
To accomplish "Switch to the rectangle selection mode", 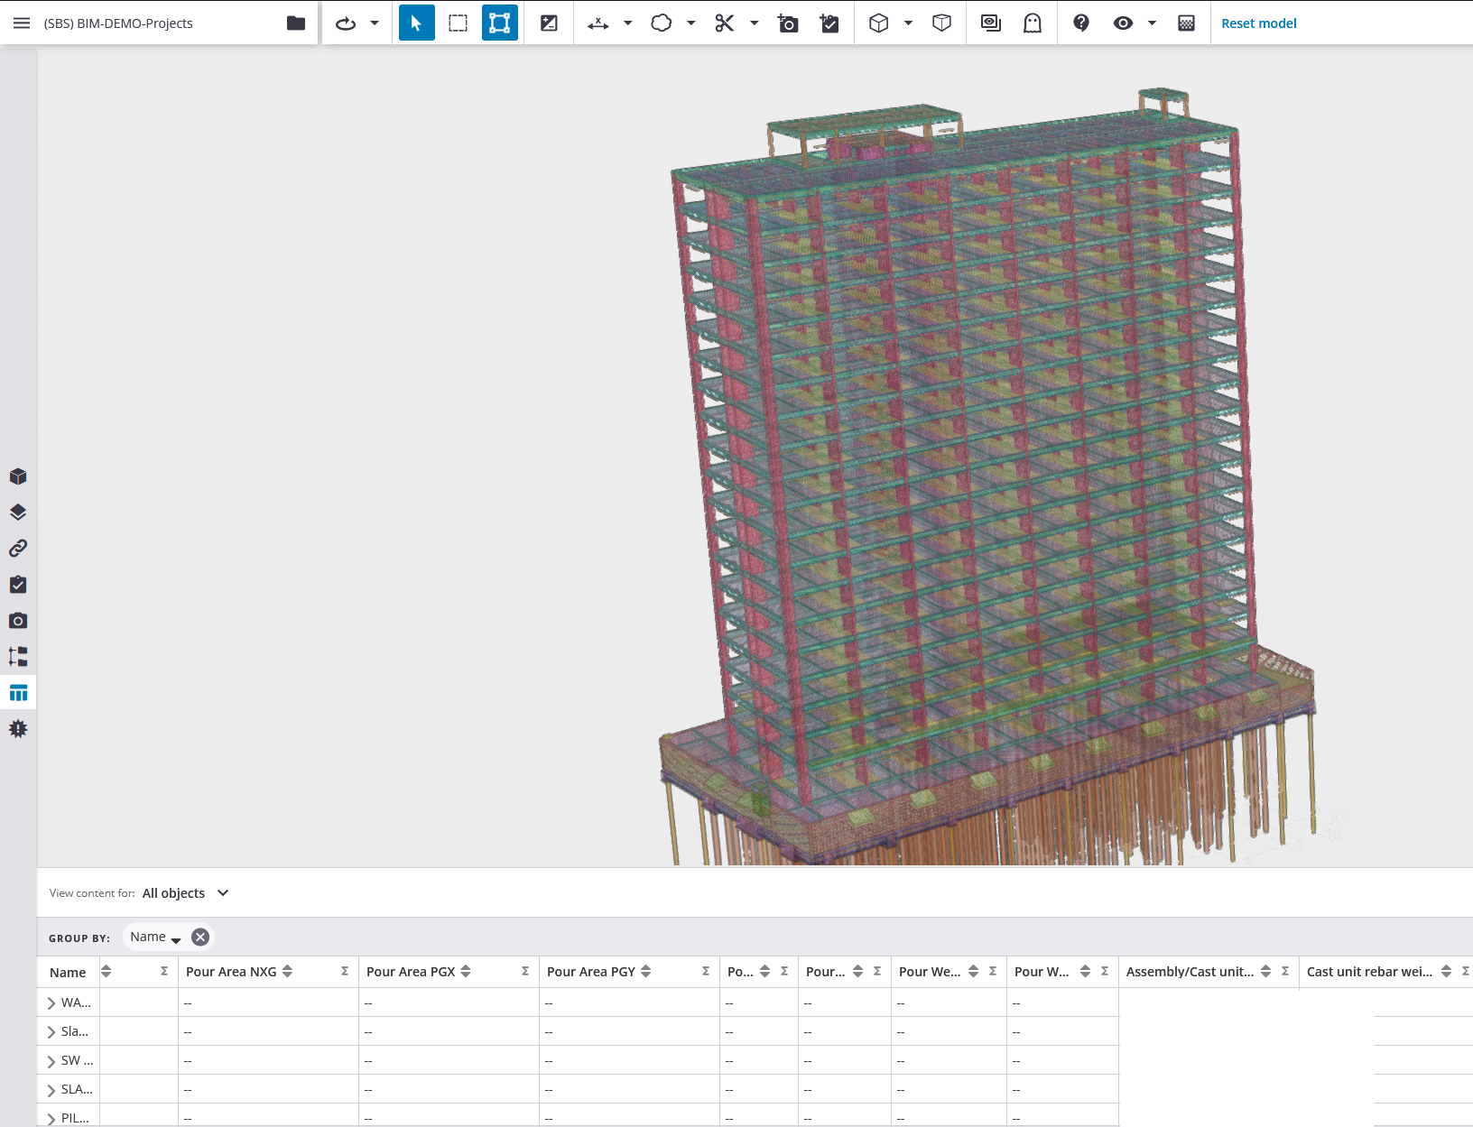I will 458,23.
